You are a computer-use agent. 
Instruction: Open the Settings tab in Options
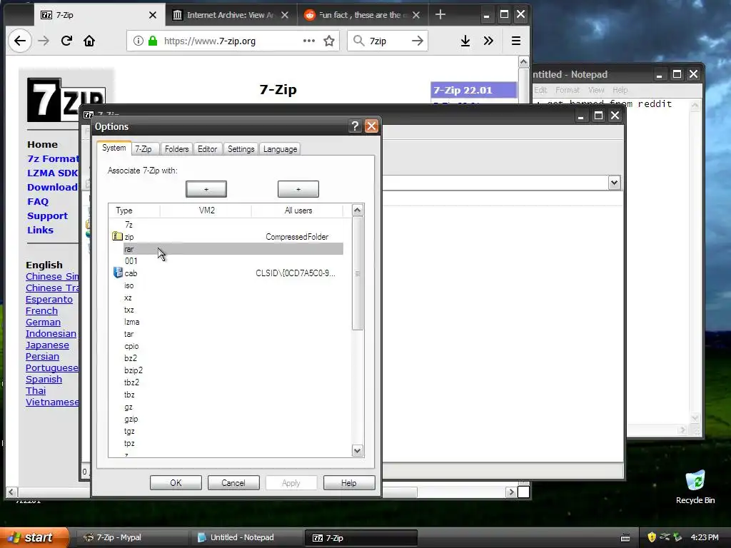[241, 149]
